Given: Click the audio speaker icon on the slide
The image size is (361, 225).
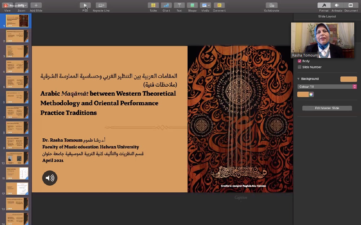Looking at the screenshot, I should tap(50, 178).
